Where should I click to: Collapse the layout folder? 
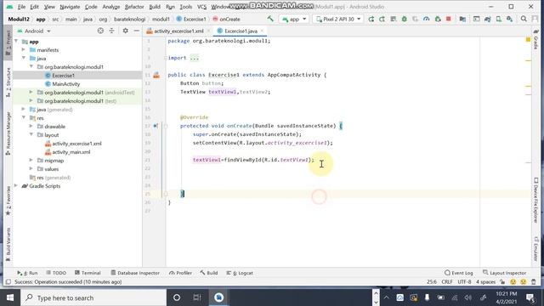click(x=31, y=134)
